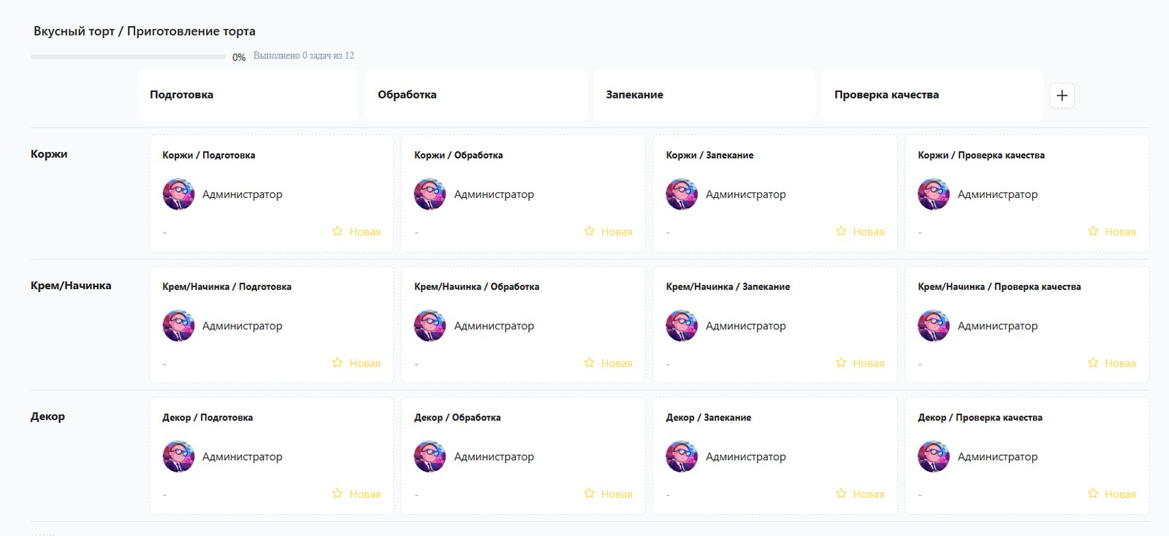Screen dimensions: 1169x536
Task: Click star icon on Декор / Подготовка card
Action: (338, 494)
